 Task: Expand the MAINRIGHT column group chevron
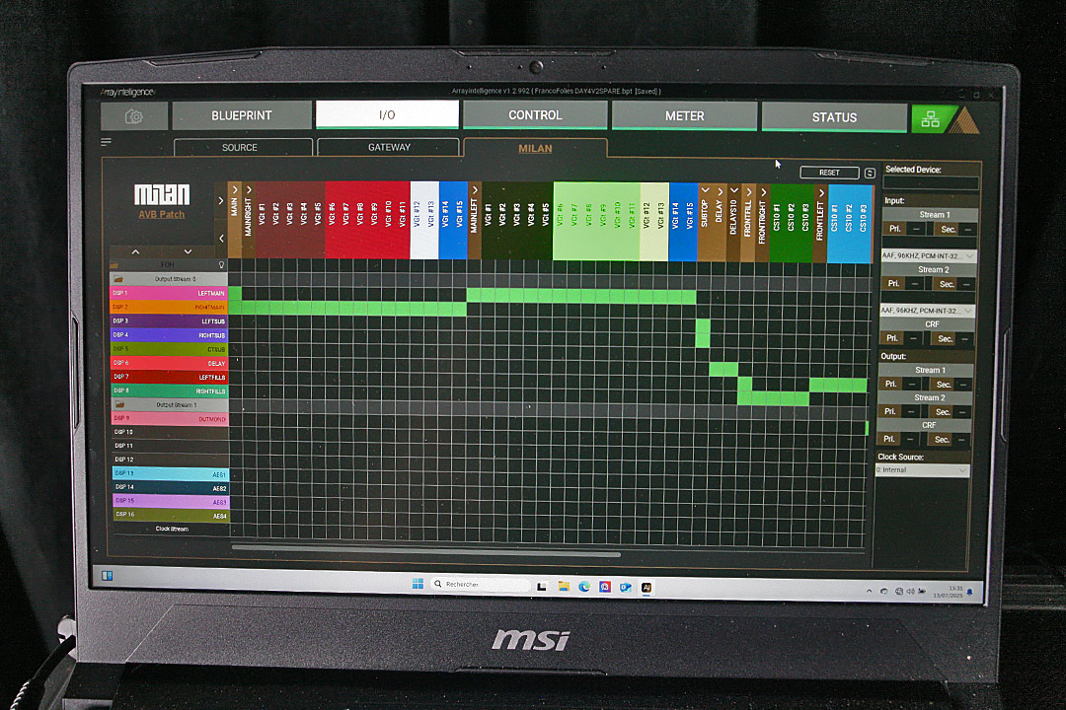pyautogui.click(x=249, y=189)
